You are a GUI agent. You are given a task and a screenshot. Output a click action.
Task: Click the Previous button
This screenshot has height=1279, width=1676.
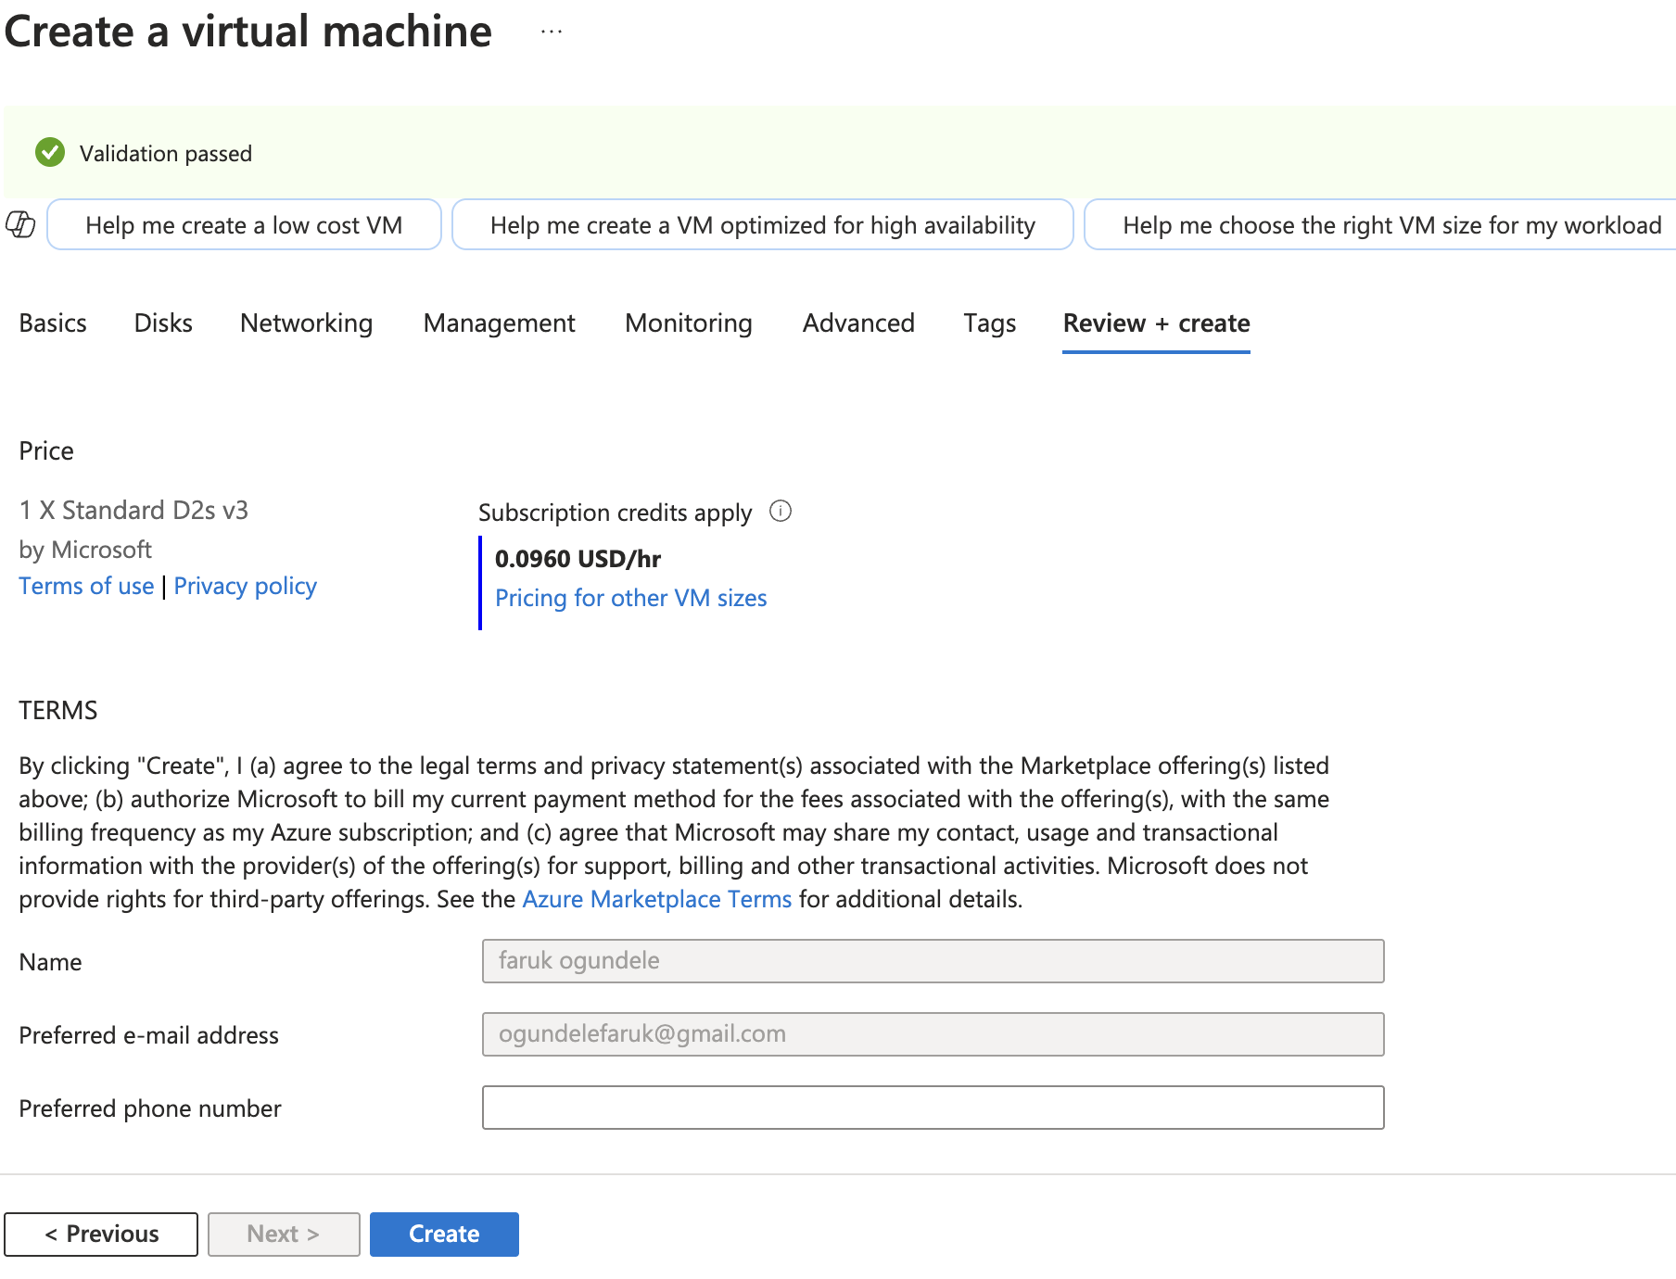click(101, 1235)
